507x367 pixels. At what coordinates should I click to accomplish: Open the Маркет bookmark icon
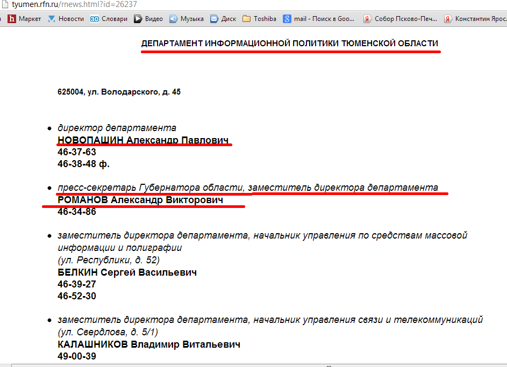[12, 19]
